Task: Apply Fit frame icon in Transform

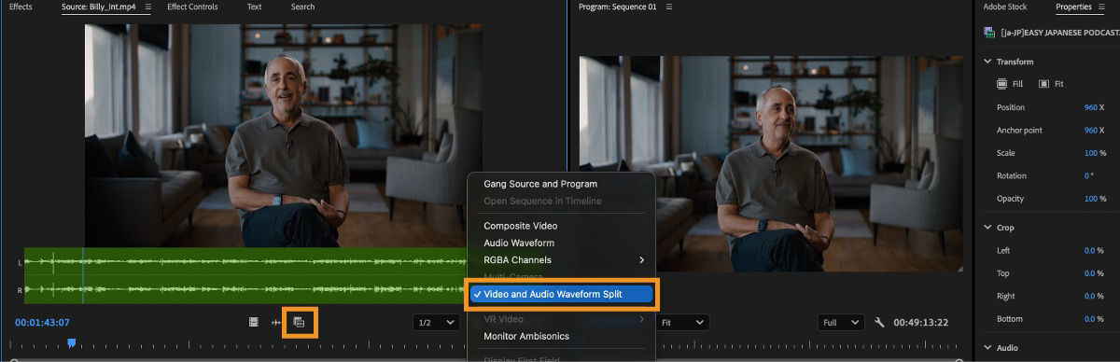Action: tap(1044, 84)
